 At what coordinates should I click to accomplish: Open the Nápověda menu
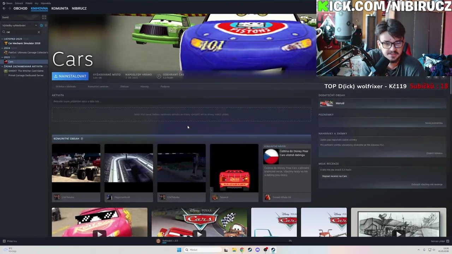pos(46,3)
